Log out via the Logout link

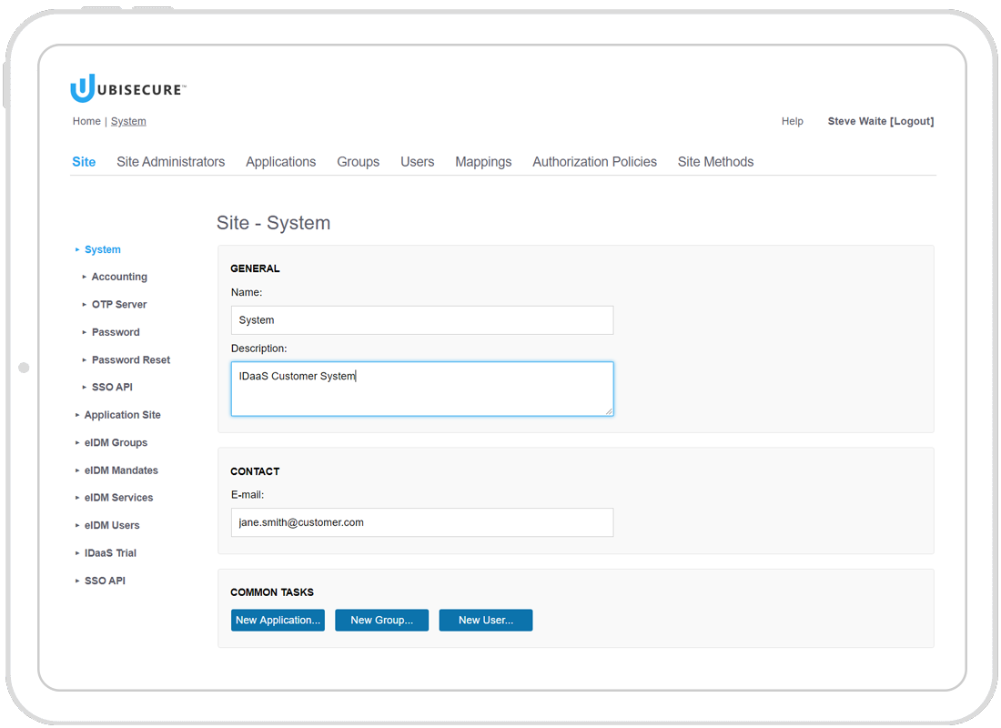click(x=912, y=121)
